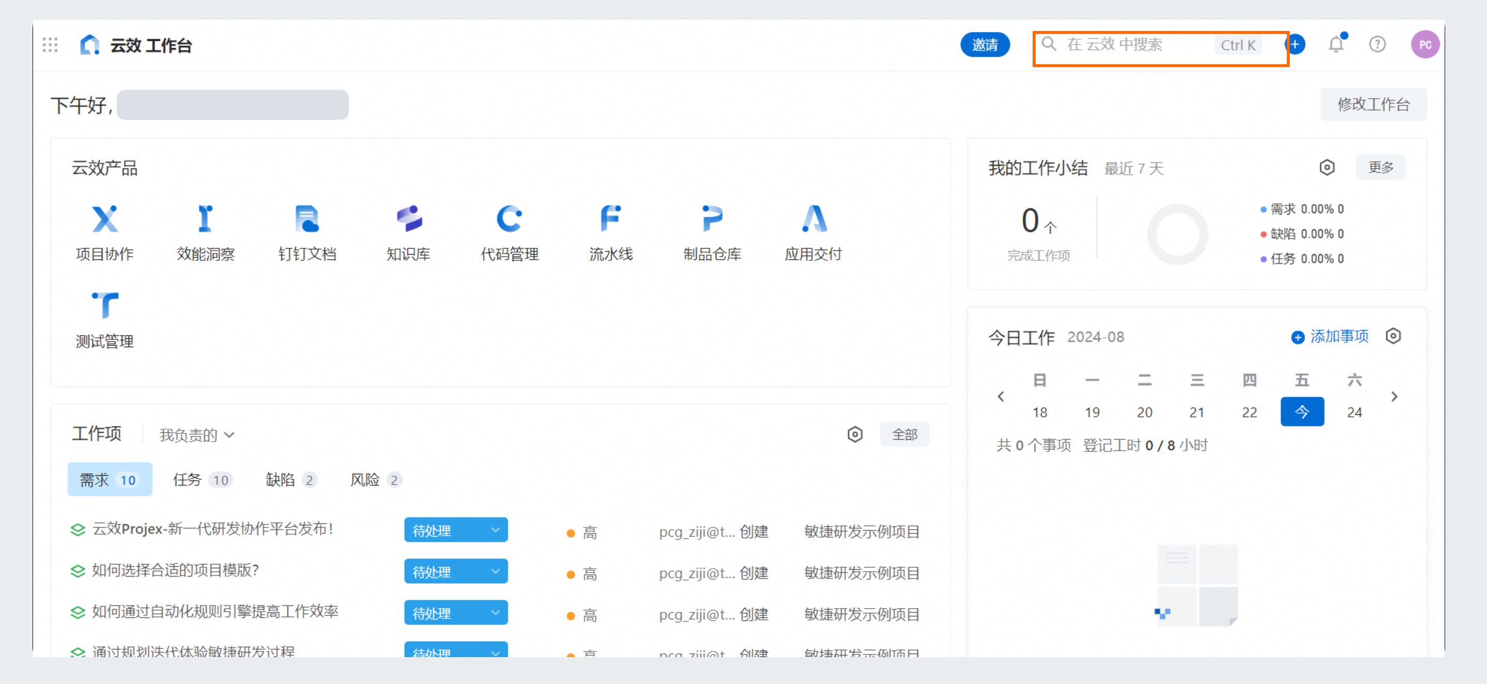The height and width of the screenshot is (684, 1487).
Task: Click 缺陷 0.00% 0 legend entry
Action: pos(1302,234)
